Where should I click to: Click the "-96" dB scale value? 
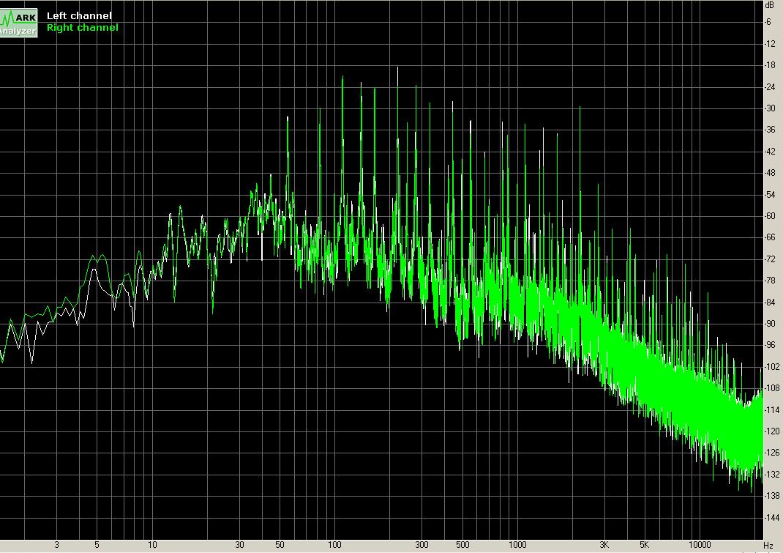coord(770,346)
